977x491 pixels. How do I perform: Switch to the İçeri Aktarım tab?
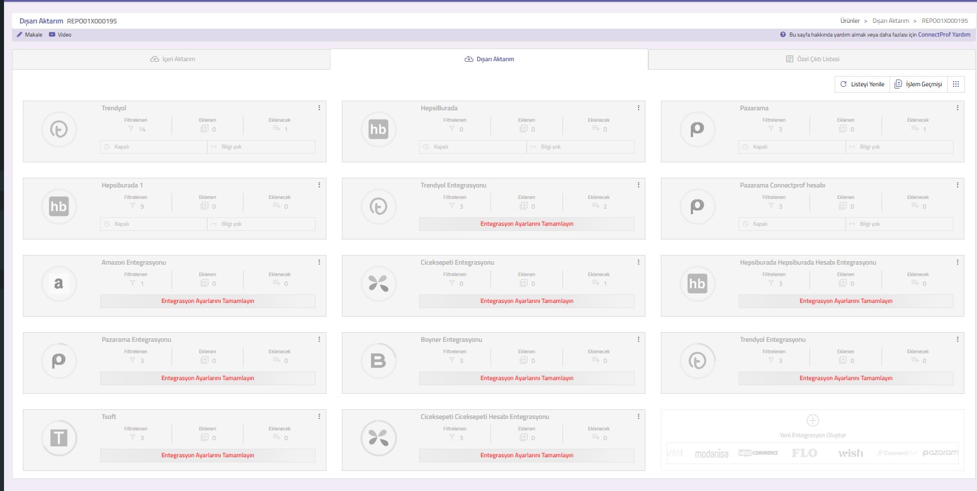[172, 59]
